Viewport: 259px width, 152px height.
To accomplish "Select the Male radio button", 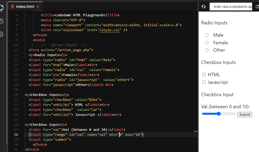I will [207, 35].
